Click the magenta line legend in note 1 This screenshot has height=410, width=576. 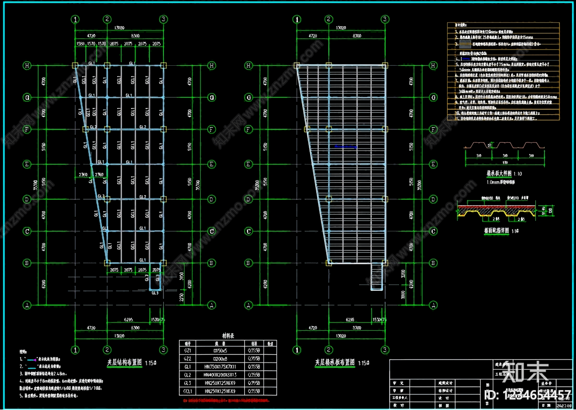(31, 360)
